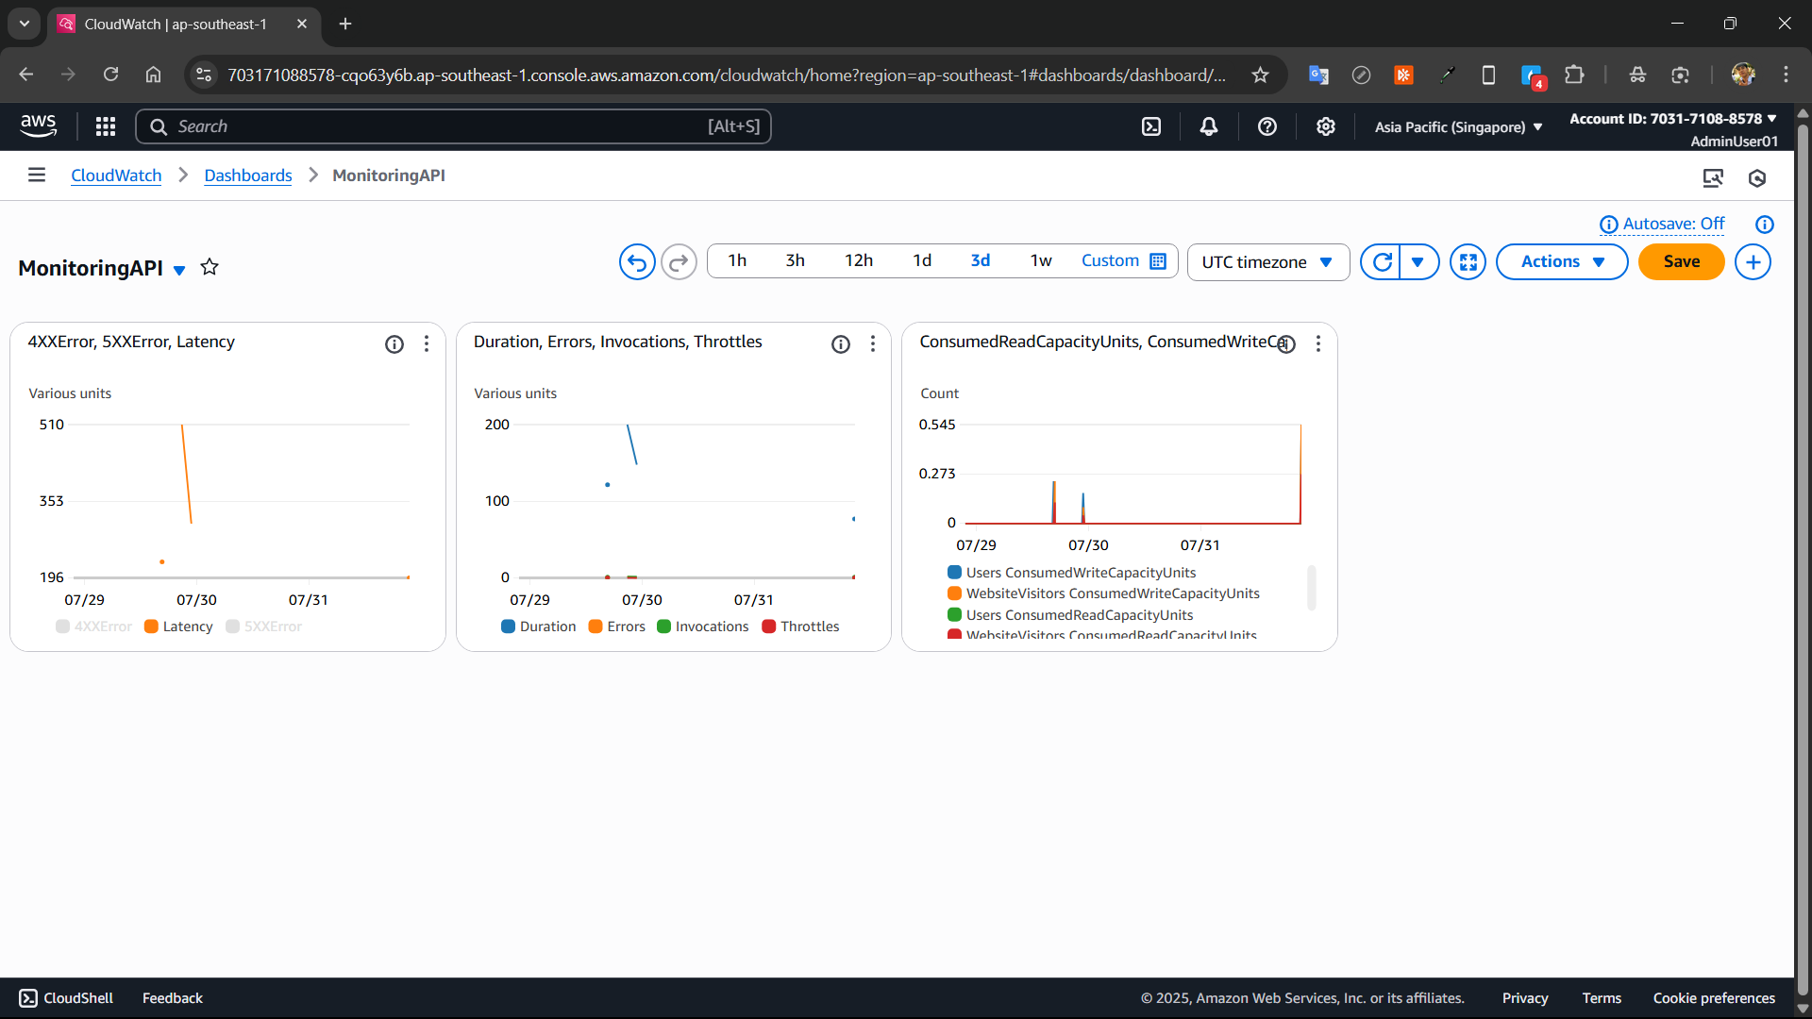Open the AWS services grid menu
Screen dimensions: 1812x1019
pos(106,126)
